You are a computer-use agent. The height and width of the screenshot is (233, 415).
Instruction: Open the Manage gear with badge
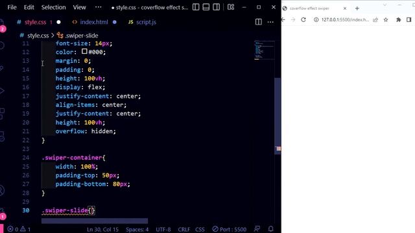click(x=2, y=214)
